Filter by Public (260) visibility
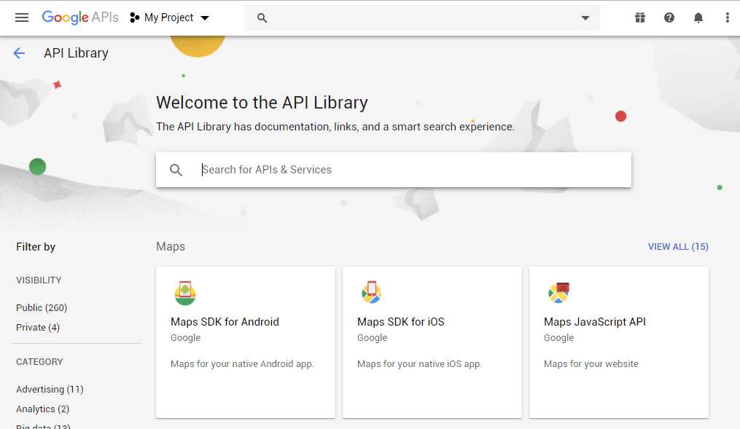This screenshot has width=740, height=429. 42,308
